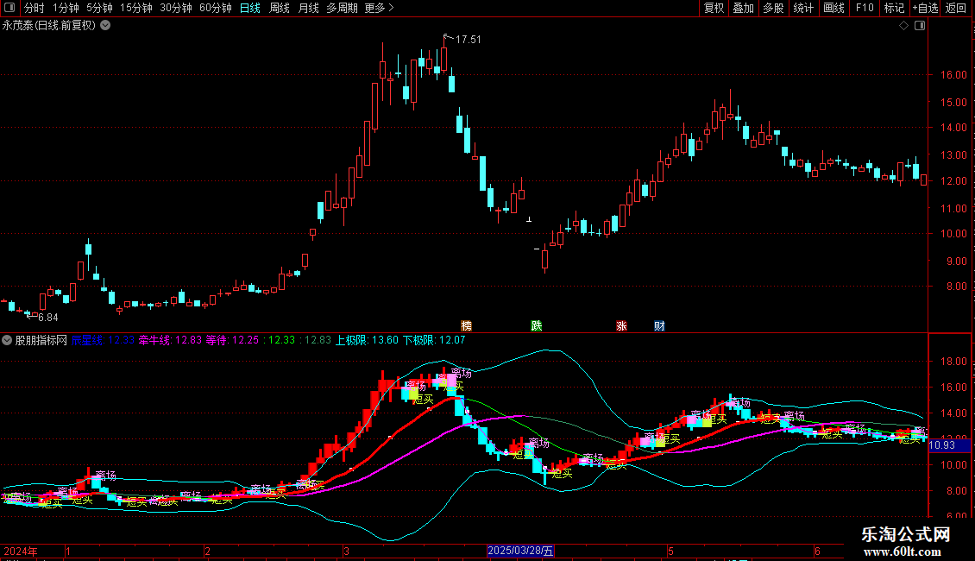Click the 股朋指标网 indicator name
The width and height of the screenshot is (975, 561).
41,340
